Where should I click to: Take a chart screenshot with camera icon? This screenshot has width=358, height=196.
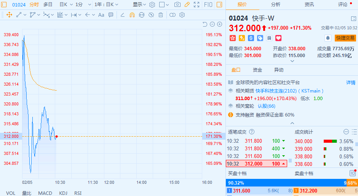[x=177, y=5]
